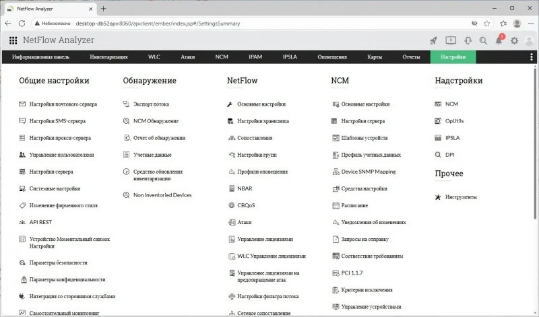Image resolution: width=539 pixels, height=317 pixels.
Task: Open Параметры безопасности link
Action: pyautogui.click(x=59, y=262)
